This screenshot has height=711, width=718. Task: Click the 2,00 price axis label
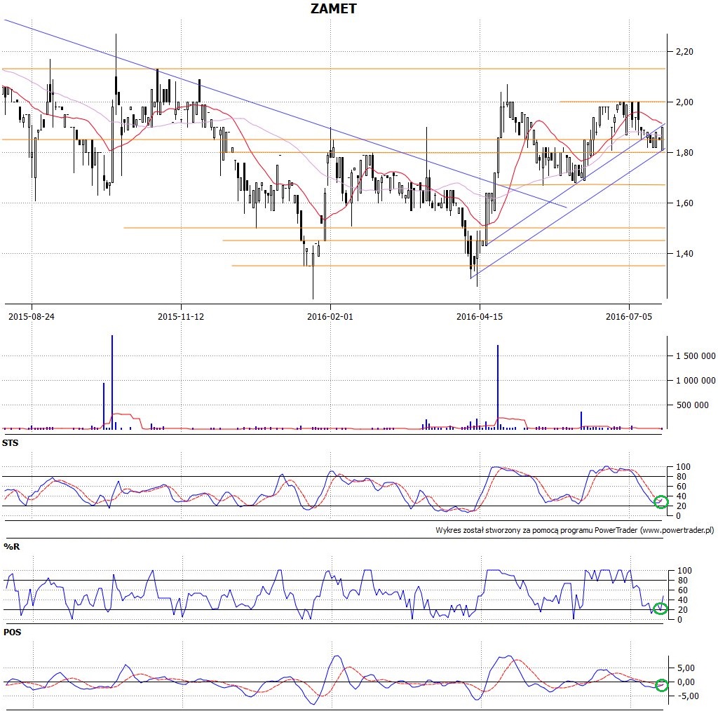(684, 102)
